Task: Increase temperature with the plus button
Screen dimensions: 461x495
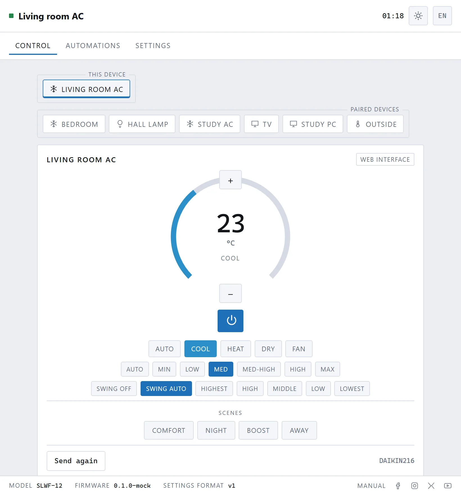Action: click(x=230, y=180)
